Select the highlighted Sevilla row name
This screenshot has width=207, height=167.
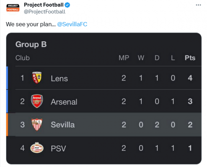click(x=63, y=125)
